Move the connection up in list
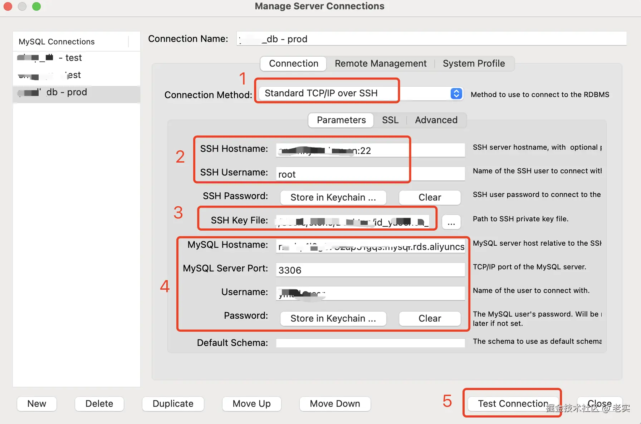641x424 pixels. 251,404
